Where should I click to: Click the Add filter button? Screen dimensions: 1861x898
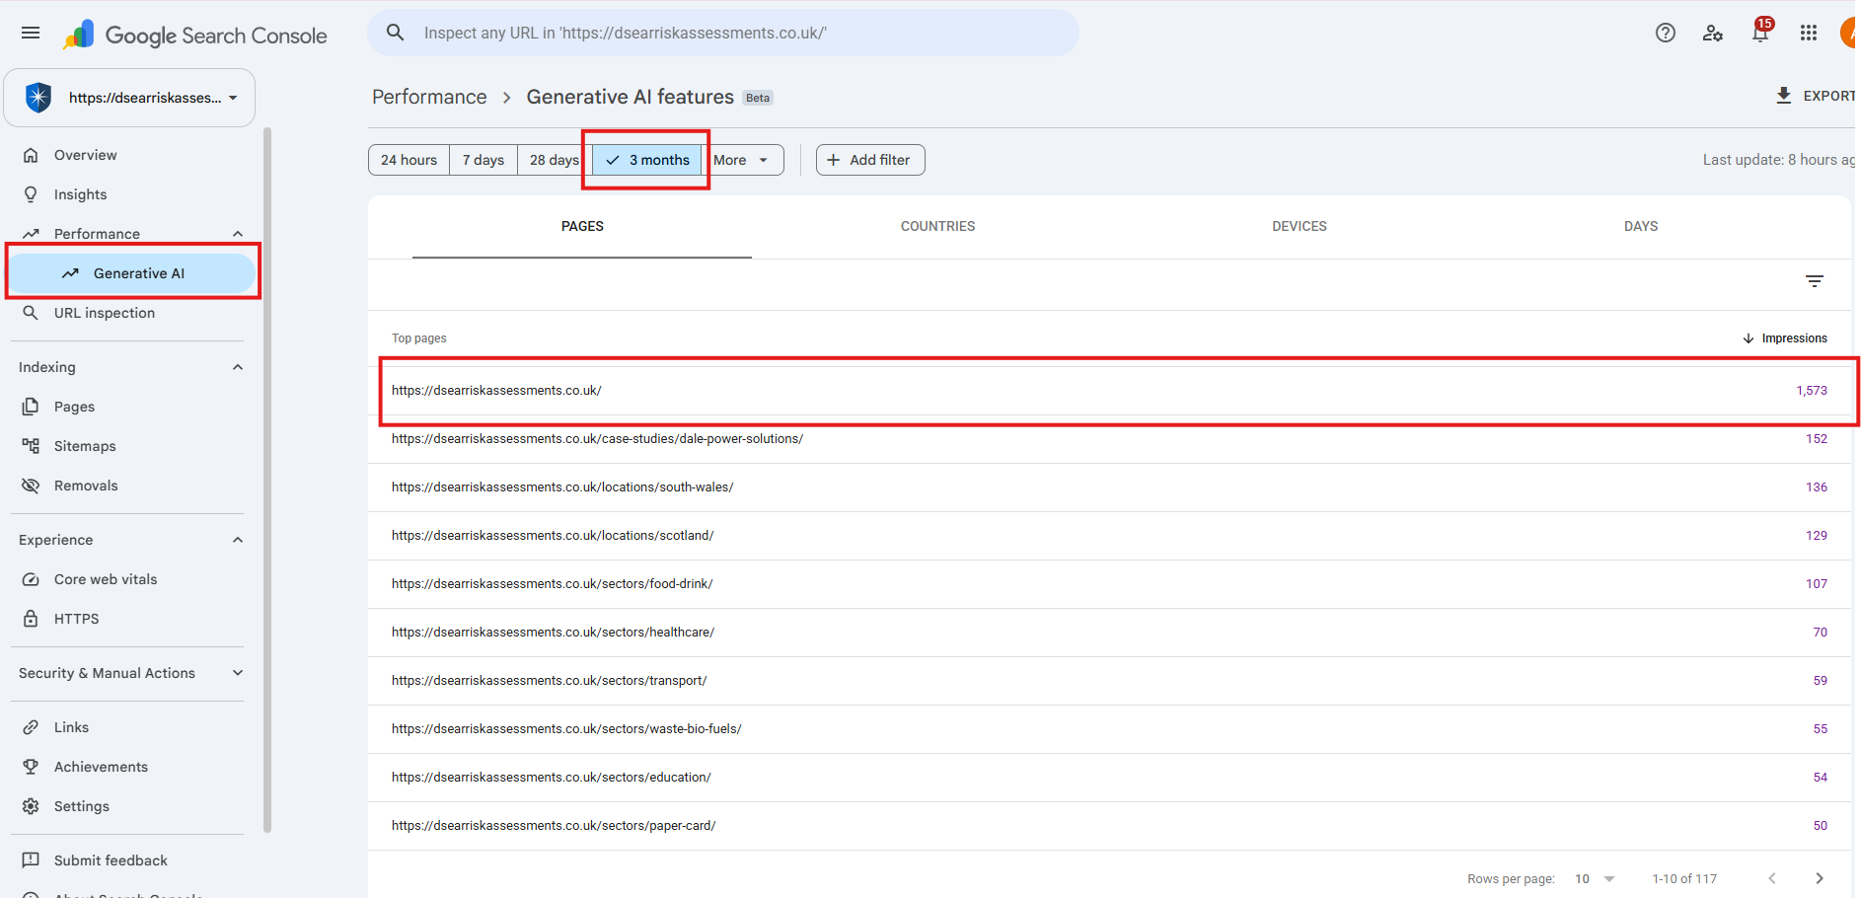pyautogui.click(x=870, y=160)
